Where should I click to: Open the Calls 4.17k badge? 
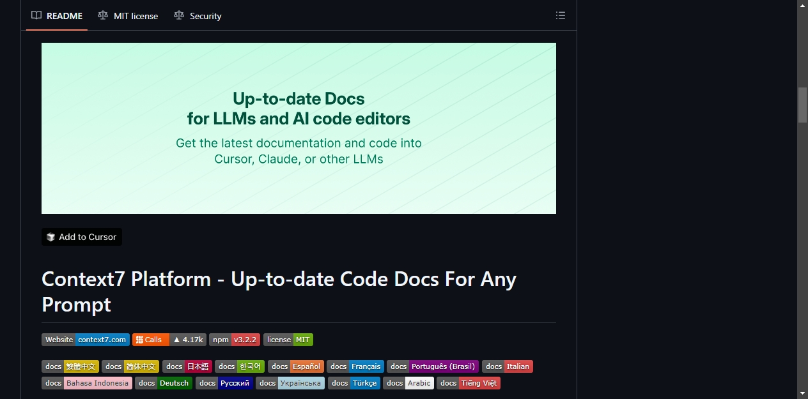pyautogui.click(x=169, y=340)
